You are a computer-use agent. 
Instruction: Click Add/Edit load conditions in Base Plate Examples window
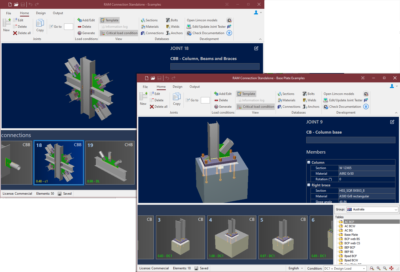coord(223,94)
